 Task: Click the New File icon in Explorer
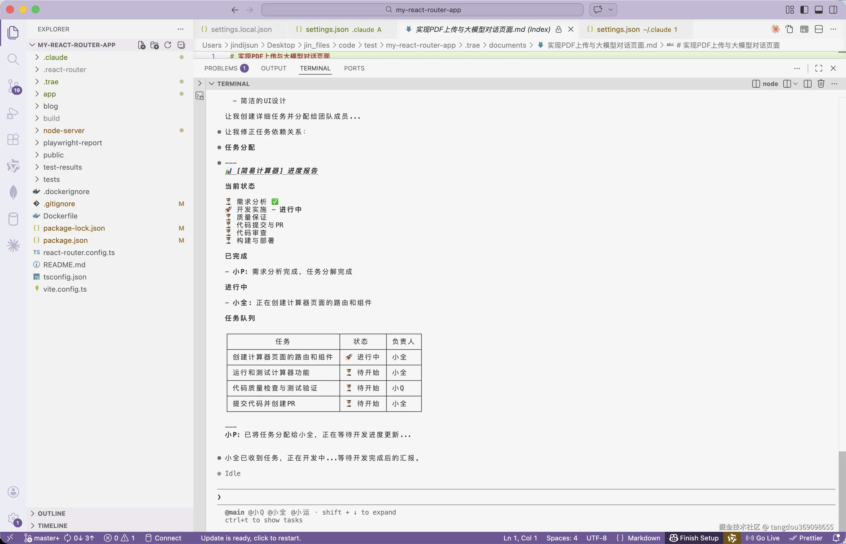142,45
